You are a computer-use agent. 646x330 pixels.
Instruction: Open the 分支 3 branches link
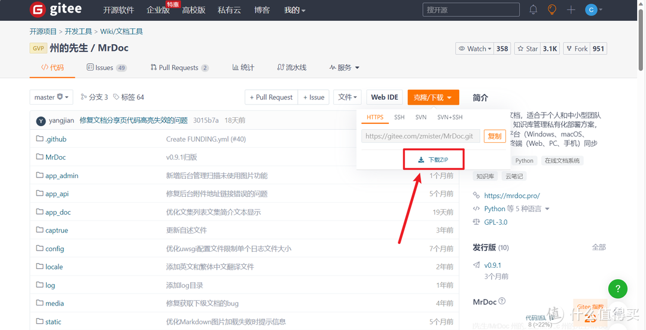tap(95, 97)
